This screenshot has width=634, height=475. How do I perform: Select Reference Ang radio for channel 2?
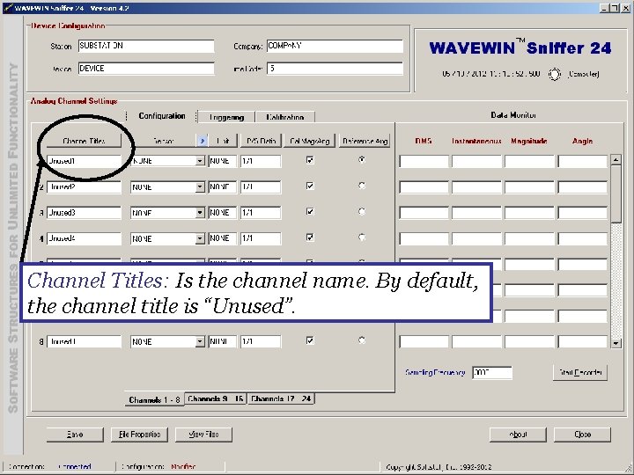(362, 186)
